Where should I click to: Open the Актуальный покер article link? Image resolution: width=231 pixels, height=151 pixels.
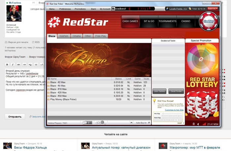coord(121,147)
